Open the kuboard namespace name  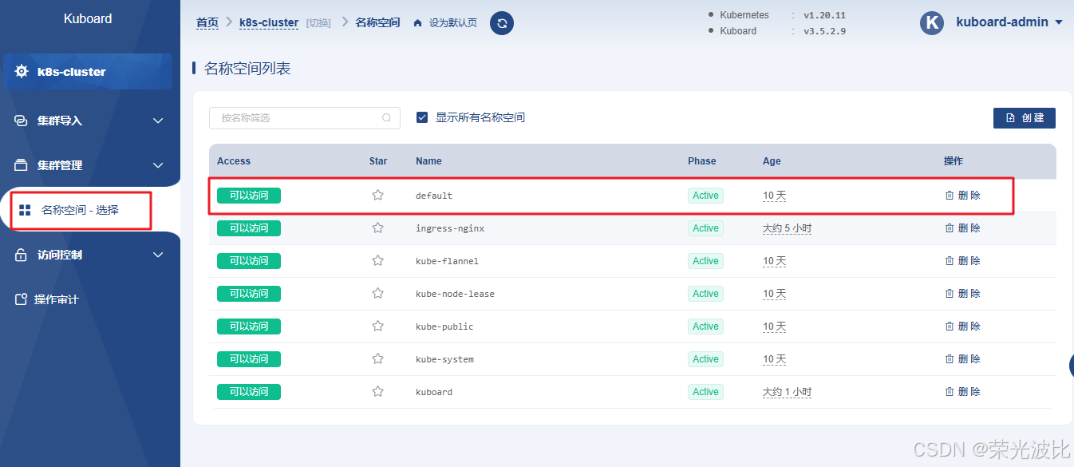coord(434,392)
